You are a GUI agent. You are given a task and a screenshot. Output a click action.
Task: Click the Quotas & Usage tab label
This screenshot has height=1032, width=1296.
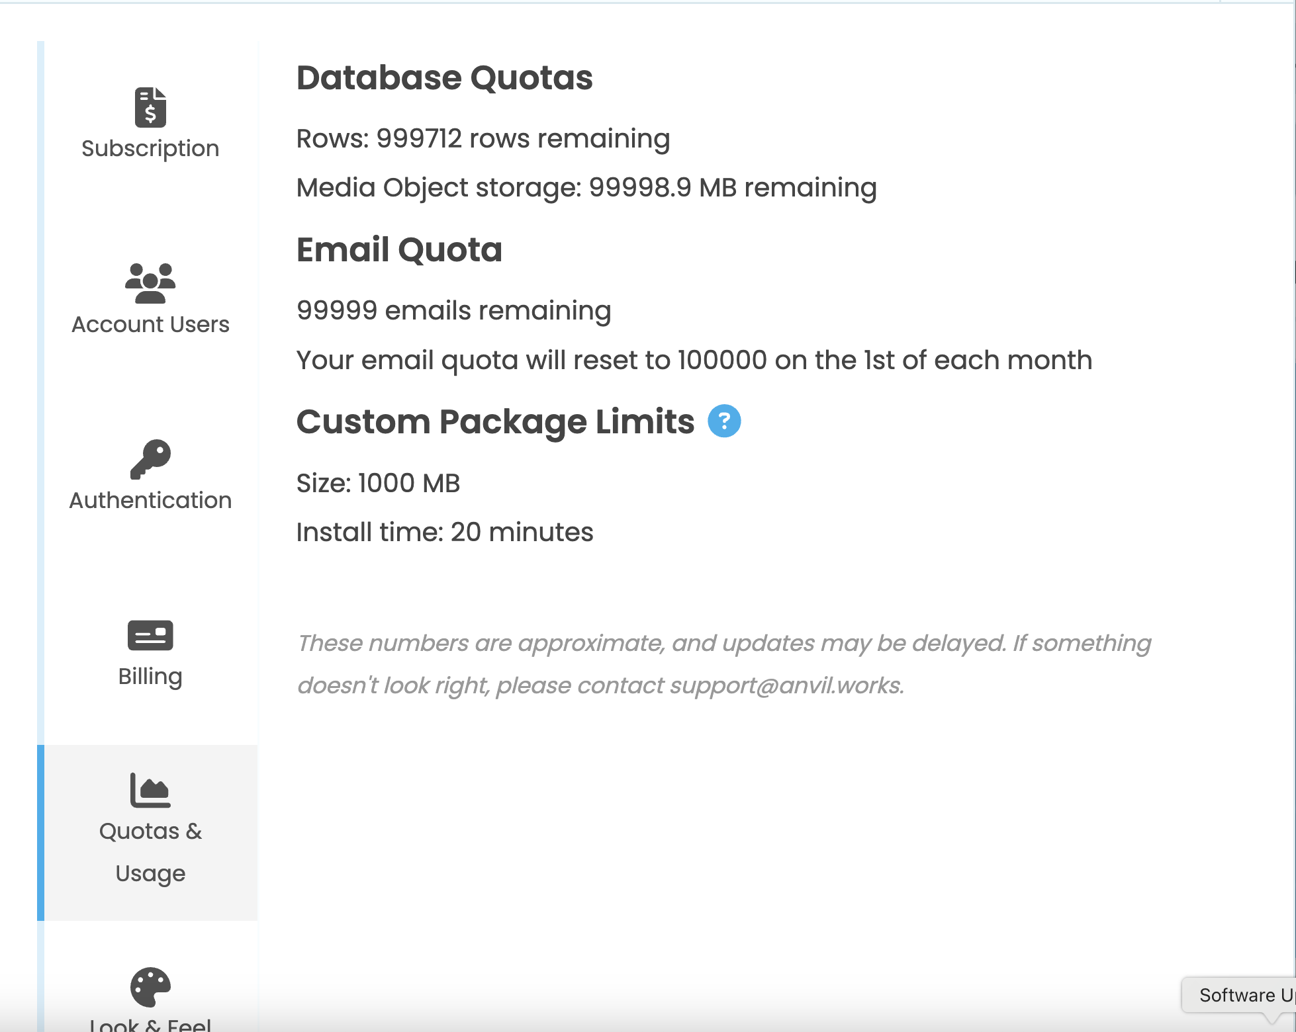pos(150,852)
